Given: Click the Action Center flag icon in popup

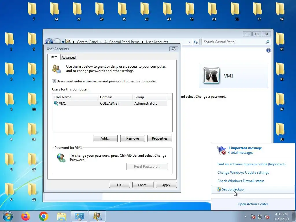Looking at the screenshot, I should [221, 150].
